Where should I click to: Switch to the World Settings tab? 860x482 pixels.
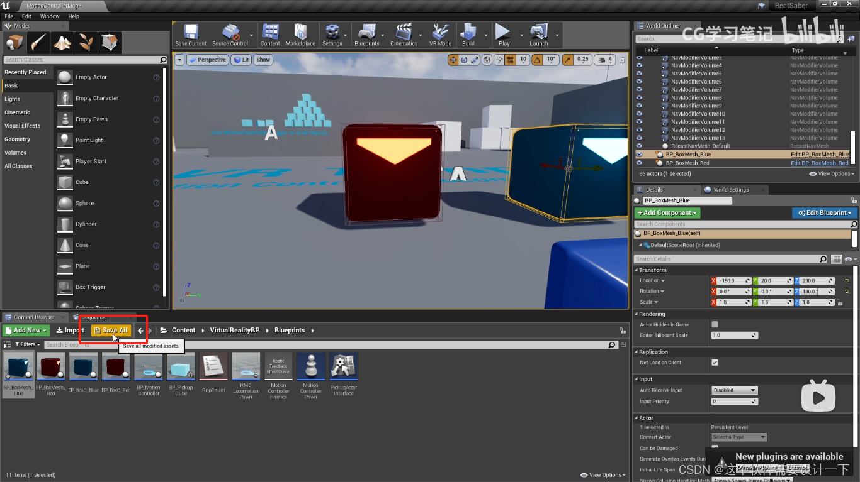pyautogui.click(x=731, y=189)
